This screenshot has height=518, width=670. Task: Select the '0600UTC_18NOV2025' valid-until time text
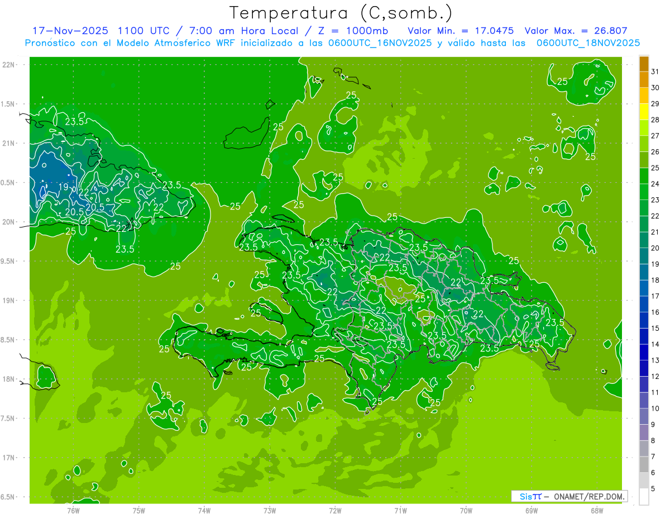point(588,43)
